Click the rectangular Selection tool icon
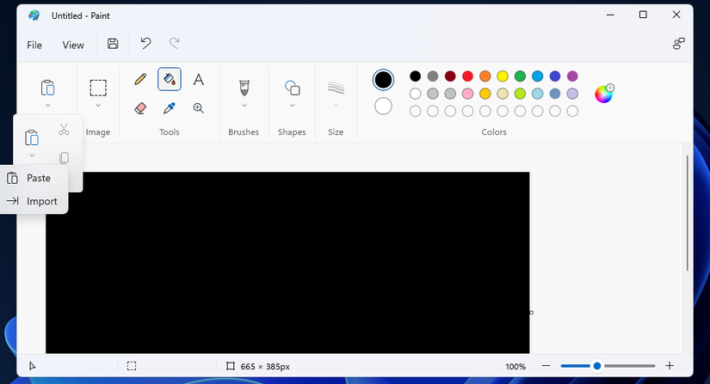Viewport: 710px width, 384px height. [98, 88]
